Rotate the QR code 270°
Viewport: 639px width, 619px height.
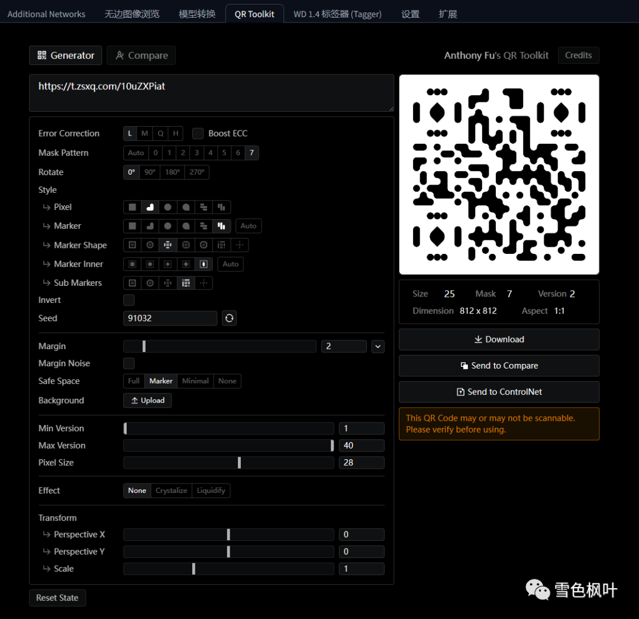click(197, 172)
